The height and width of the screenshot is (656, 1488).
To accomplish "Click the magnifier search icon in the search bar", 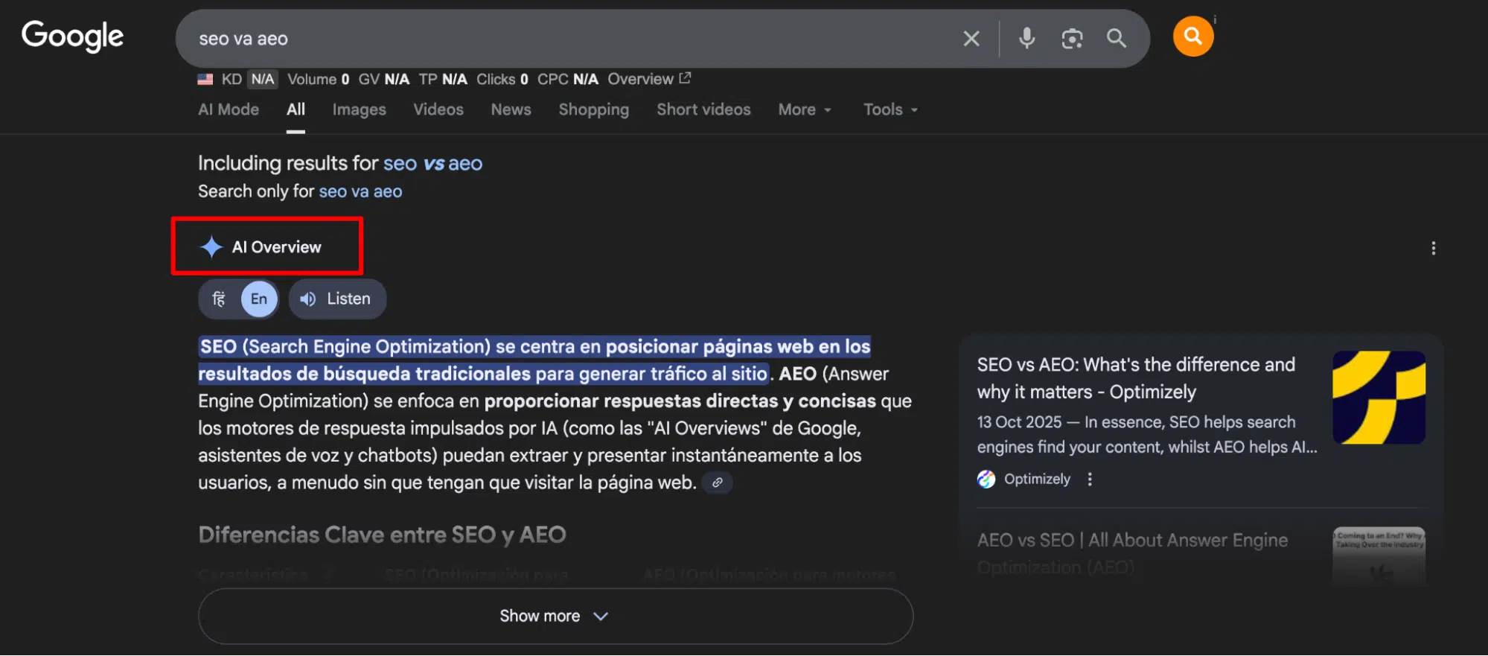I will pyautogui.click(x=1116, y=39).
